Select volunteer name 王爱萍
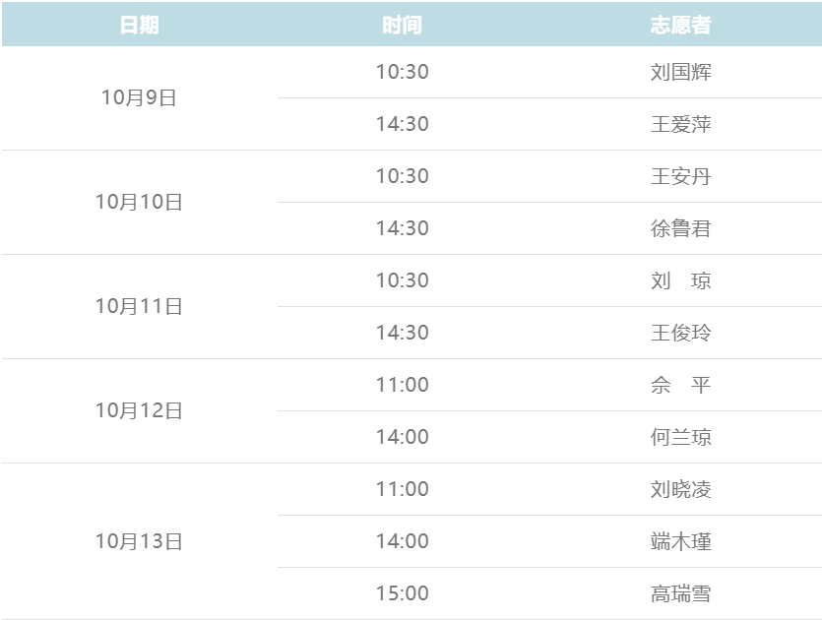Screen dimensions: 822x620 click(680, 125)
